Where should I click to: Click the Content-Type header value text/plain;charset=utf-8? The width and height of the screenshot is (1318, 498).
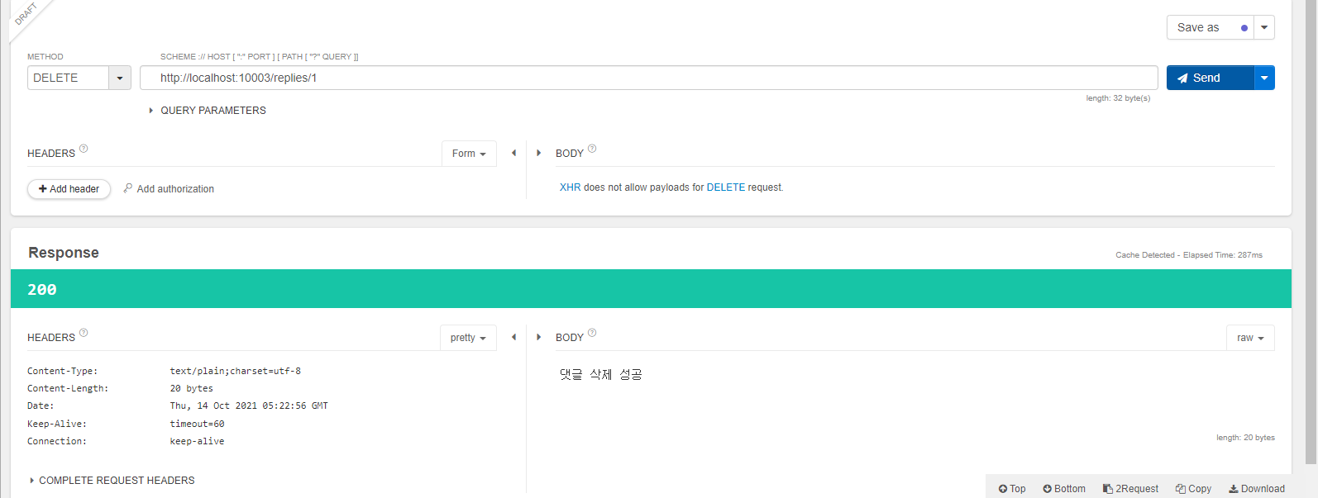236,372
